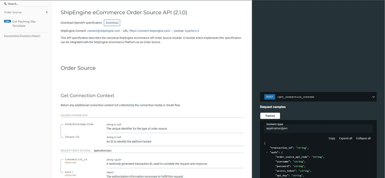
Task: Select the transaction_id field name
Action: click(76, 159)
